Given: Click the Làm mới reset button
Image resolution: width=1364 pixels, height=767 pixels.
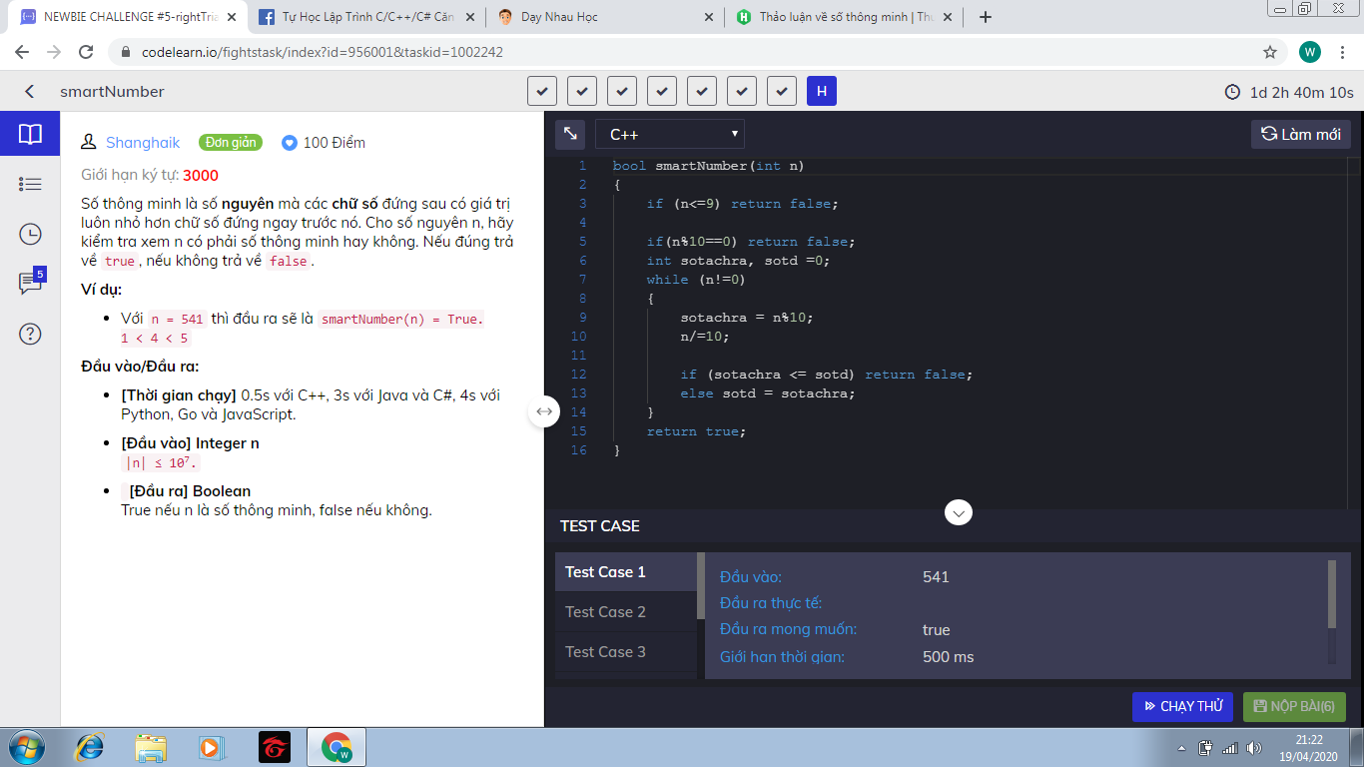Looking at the screenshot, I should coord(1300,134).
